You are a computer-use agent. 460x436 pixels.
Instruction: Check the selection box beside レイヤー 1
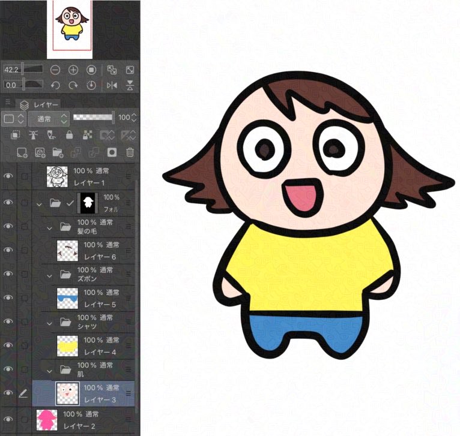[x=25, y=176]
